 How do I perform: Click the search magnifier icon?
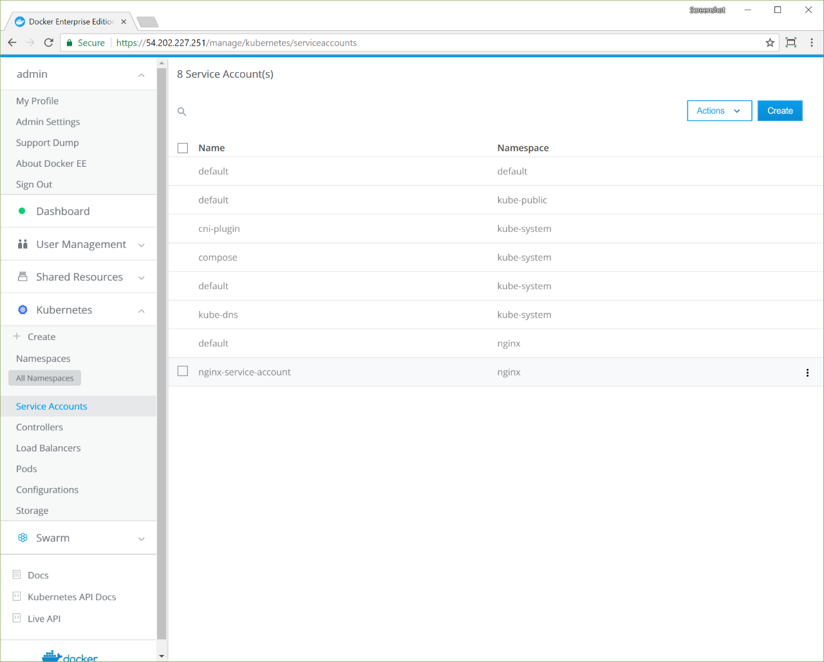pyautogui.click(x=182, y=111)
